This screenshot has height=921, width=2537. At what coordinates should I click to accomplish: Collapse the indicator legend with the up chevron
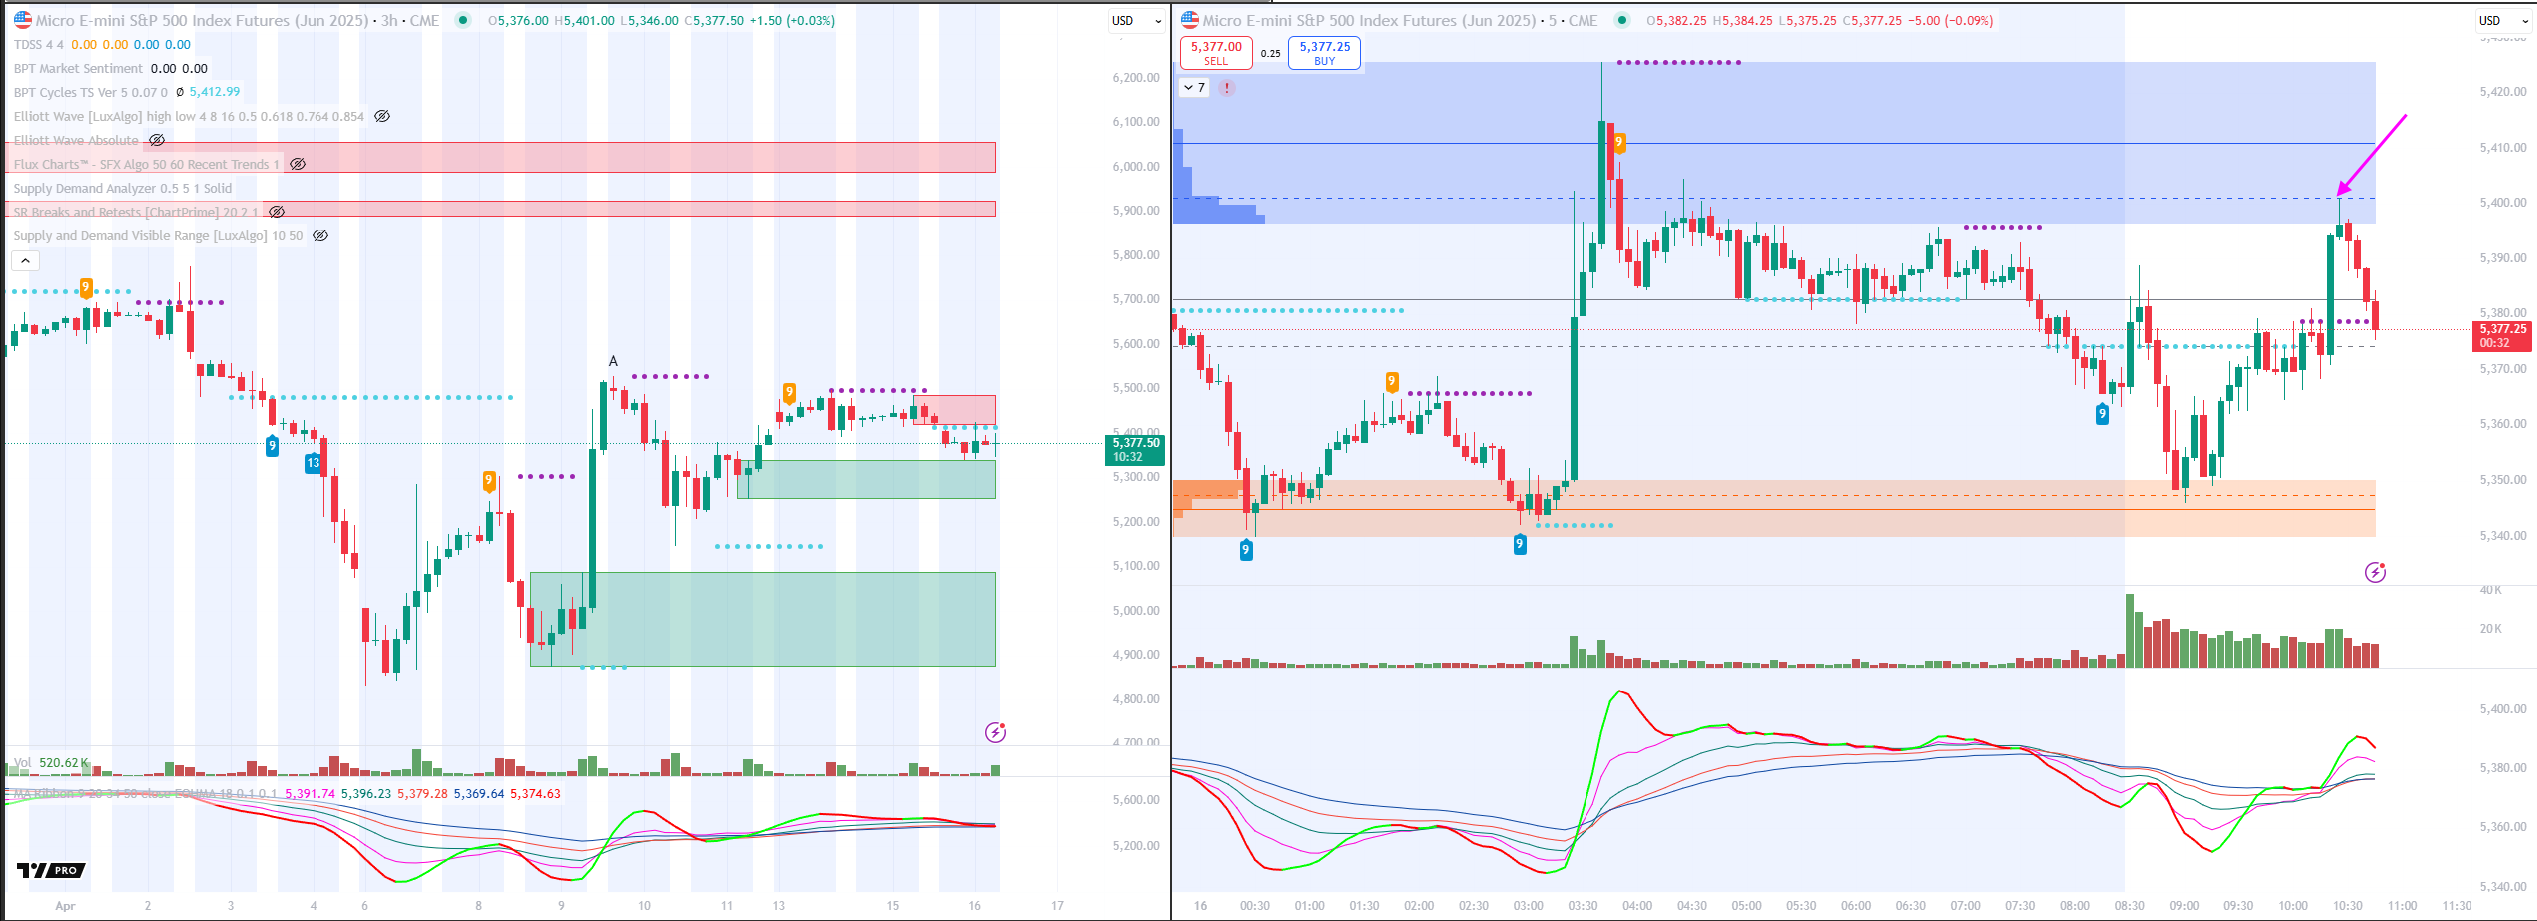coord(26,260)
